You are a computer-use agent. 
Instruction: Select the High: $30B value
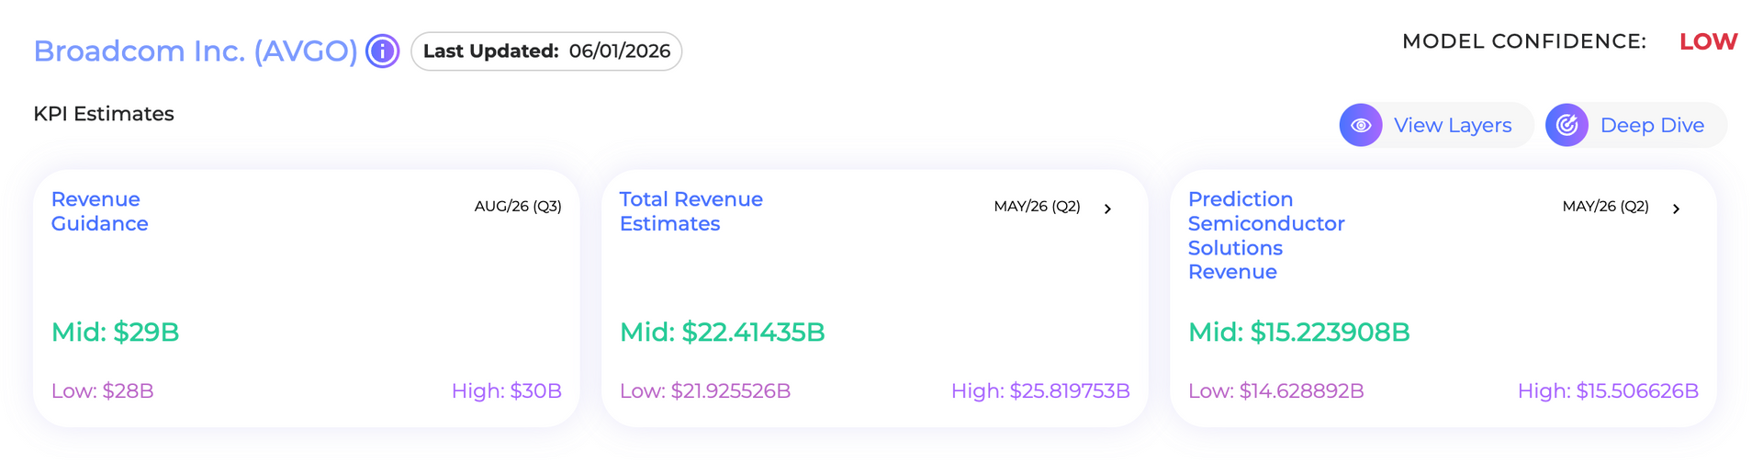507,390
